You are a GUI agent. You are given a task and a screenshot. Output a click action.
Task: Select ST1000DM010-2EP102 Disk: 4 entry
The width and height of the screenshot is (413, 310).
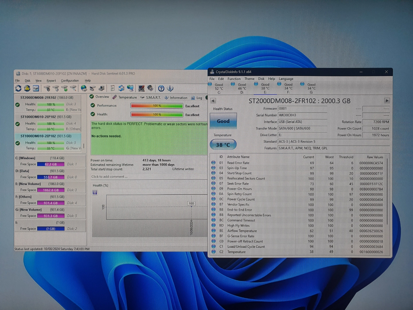48,123
